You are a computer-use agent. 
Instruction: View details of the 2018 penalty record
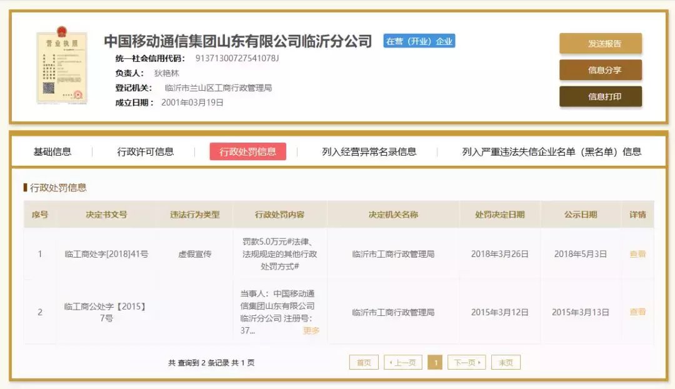pos(637,254)
